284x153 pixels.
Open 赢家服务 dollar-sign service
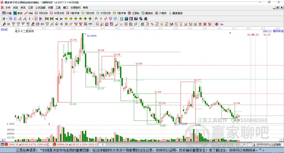(x=176, y=13)
